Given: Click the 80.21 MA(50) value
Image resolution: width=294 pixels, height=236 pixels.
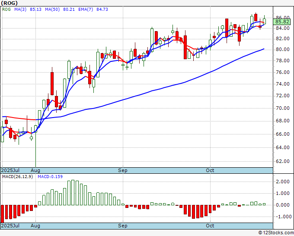Looking at the screenshot, I should (69, 10).
